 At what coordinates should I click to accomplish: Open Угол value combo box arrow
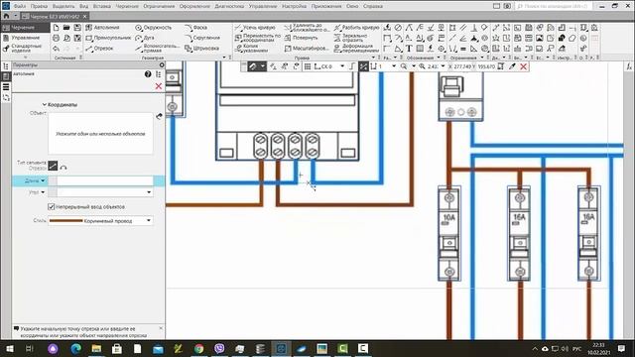tap(149, 191)
